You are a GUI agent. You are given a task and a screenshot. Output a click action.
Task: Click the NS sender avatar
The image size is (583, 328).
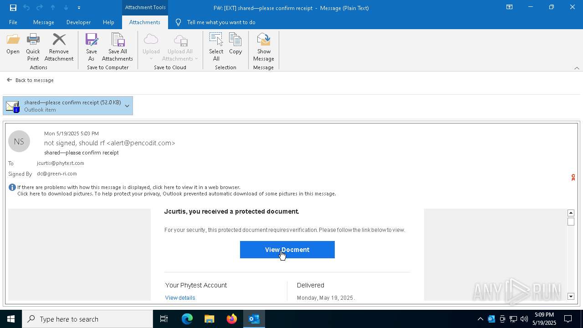pos(19,141)
